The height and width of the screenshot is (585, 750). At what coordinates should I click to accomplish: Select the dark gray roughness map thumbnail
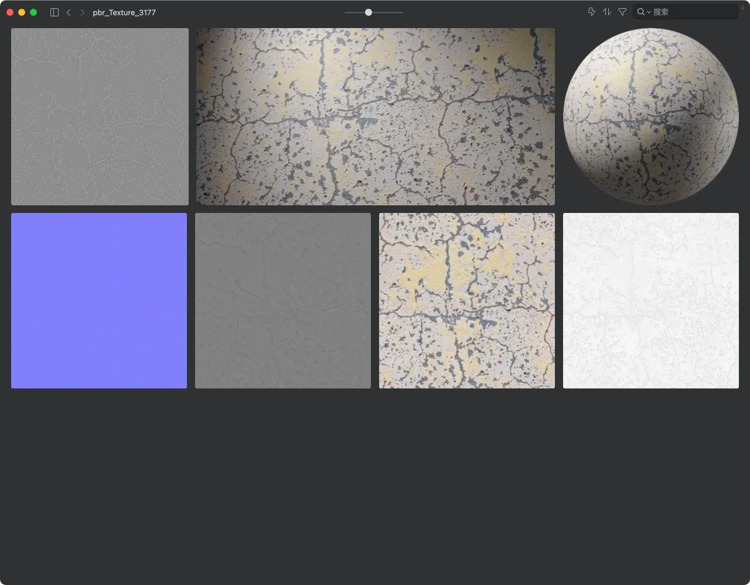click(x=283, y=301)
